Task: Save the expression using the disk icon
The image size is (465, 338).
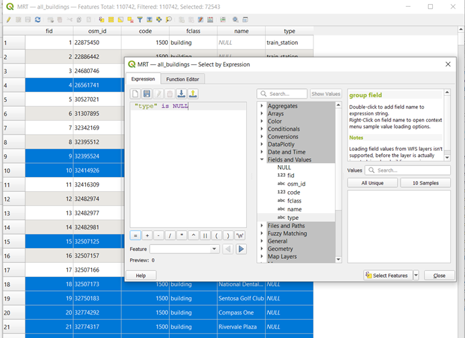Action: [x=147, y=94]
